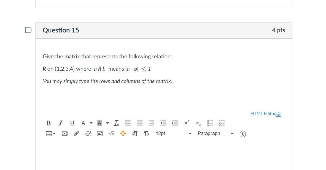Toggle underline formatting
The image size is (326, 170).
click(x=72, y=123)
